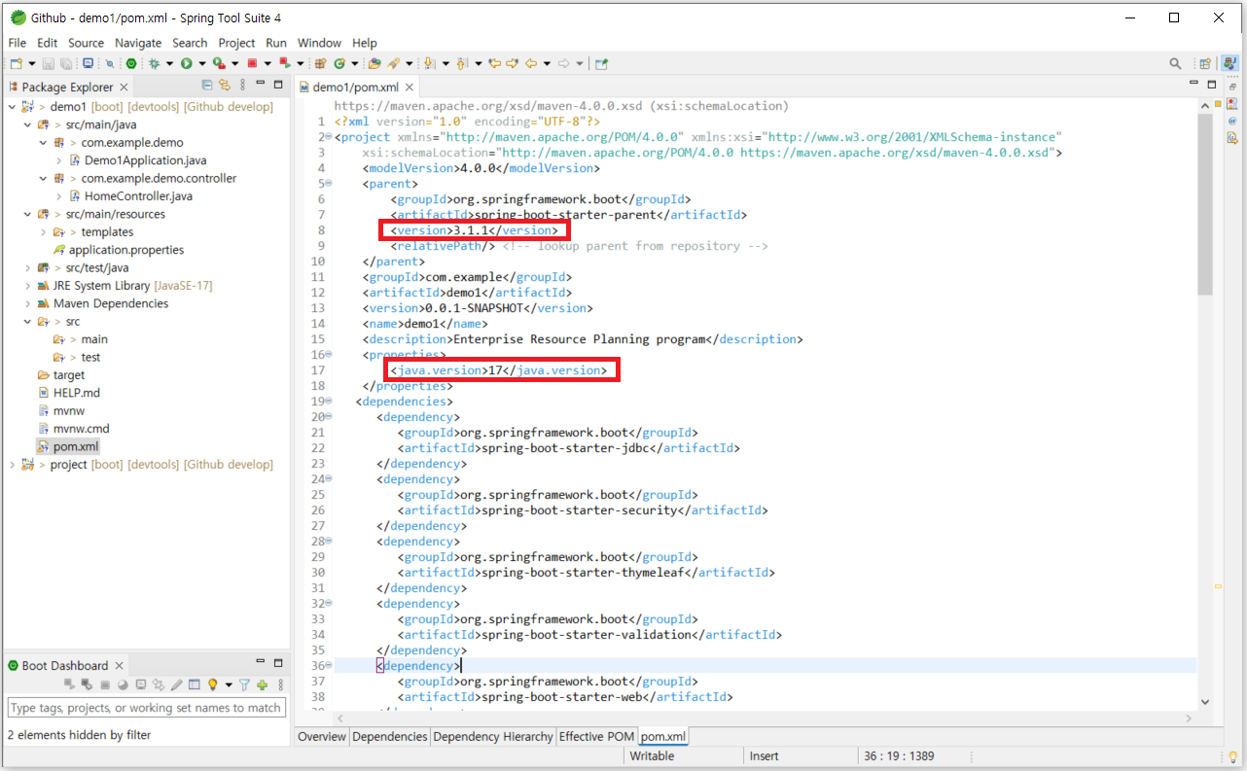The image size is (1247, 771).
Task: Click the Pin Editor toolbar icon
Action: coord(602,63)
